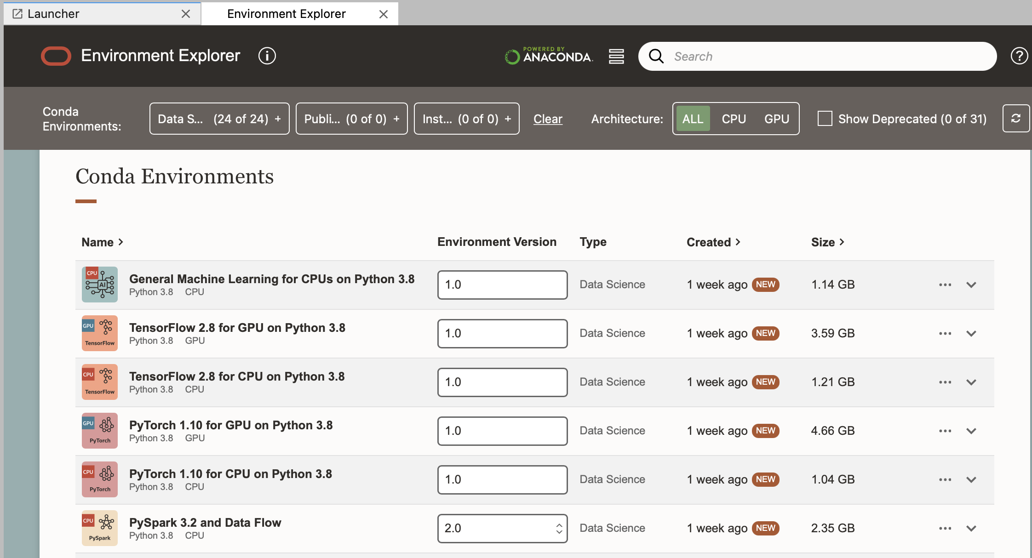This screenshot has height=558, width=1032.
Task: Click the info icon beside Environment Explorer
Action: pyautogui.click(x=267, y=56)
